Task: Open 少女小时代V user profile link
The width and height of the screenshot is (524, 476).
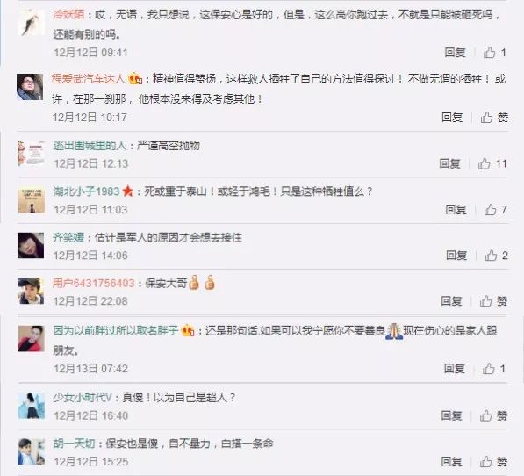Action: 83,398
